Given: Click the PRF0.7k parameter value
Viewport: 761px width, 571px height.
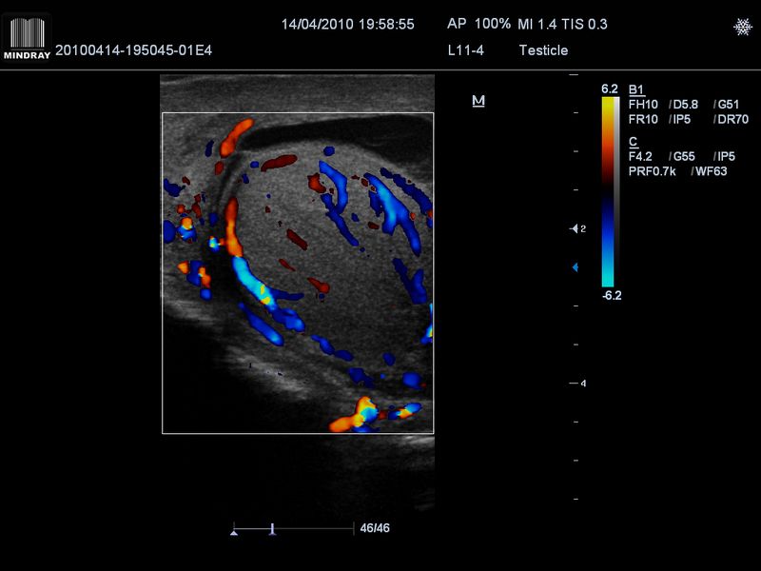Looking at the screenshot, I should [x=652, y=171].
